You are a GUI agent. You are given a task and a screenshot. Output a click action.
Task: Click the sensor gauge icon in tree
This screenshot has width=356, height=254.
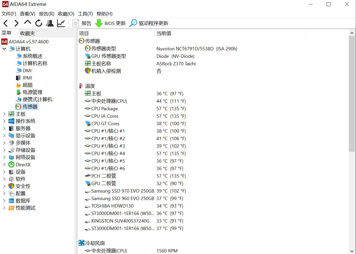click(x=18, y=107)
